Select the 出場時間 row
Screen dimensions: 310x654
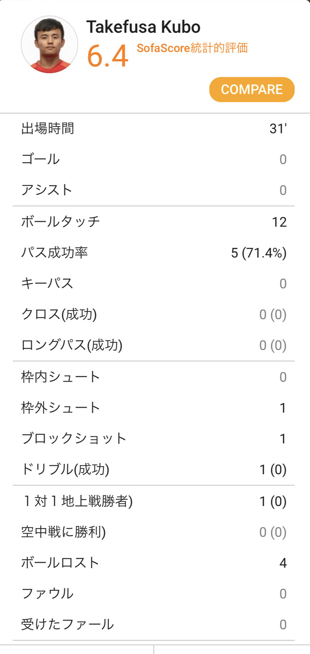[154, 128]
